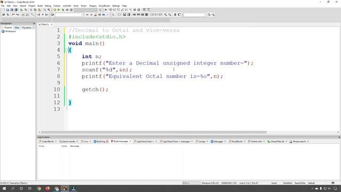Collapse the code fold at line 4
The height and width of the screenshot is (192, 341).
[x=66, y=50]
